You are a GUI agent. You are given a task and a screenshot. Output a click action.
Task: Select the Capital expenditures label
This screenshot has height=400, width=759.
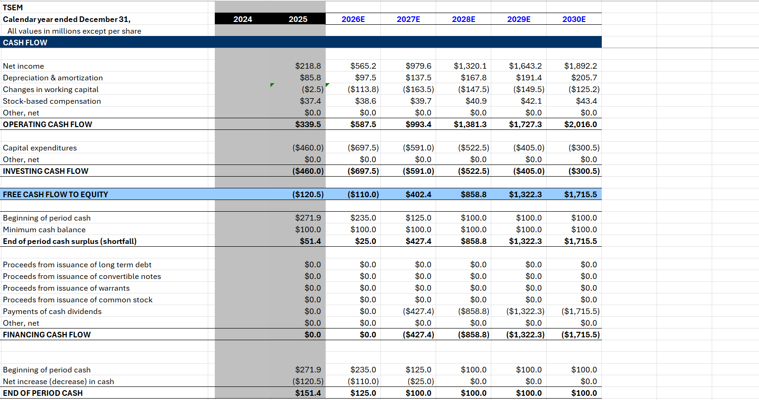click(40, 148)
